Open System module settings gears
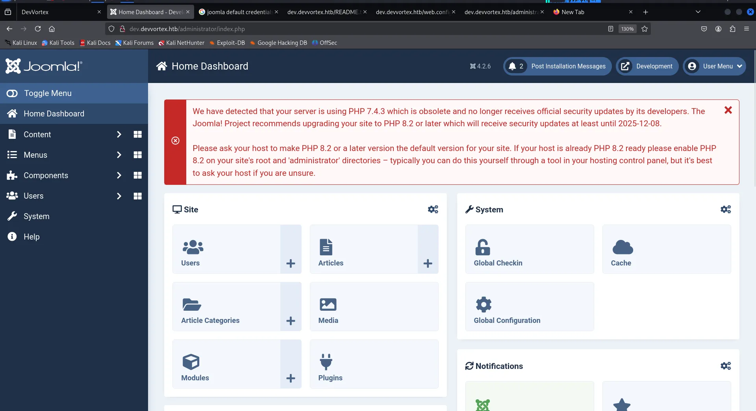 726,209
